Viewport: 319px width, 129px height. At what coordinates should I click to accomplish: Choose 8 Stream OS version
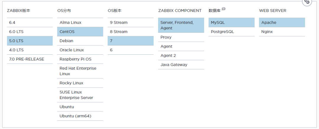coord(130,32)
